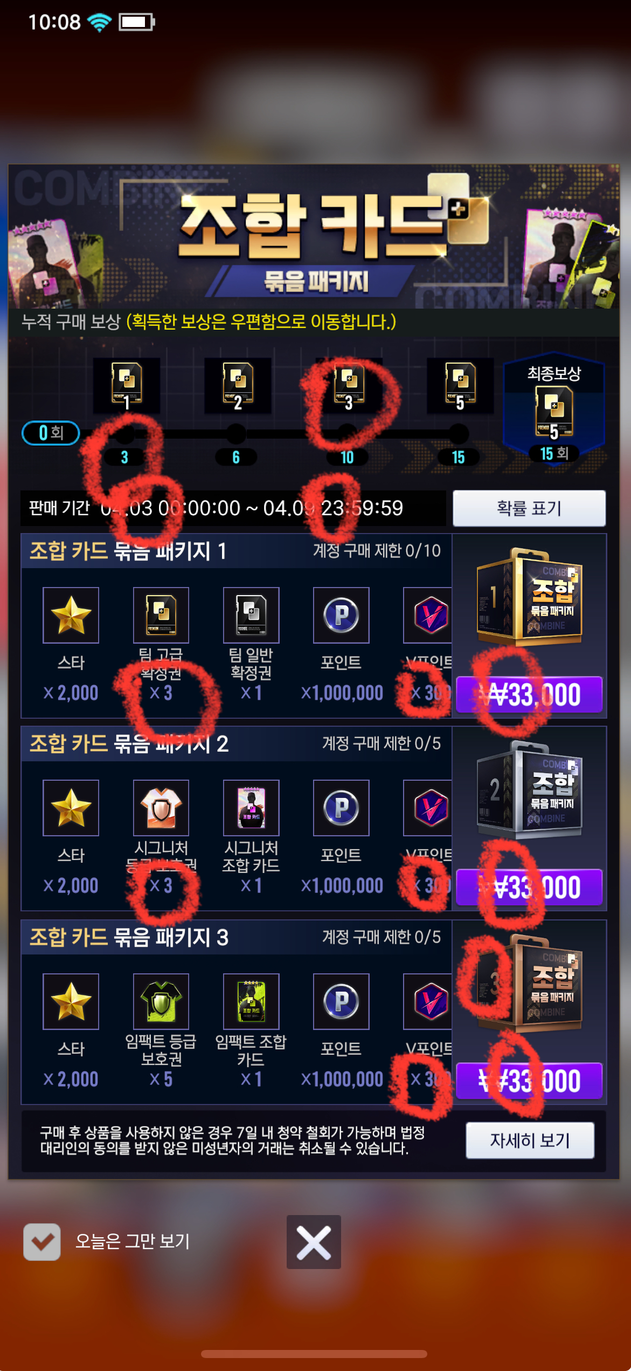Select the 시그니처 조합 카드 icon
Screen dimensions: 631x1371
click(251, 808)
